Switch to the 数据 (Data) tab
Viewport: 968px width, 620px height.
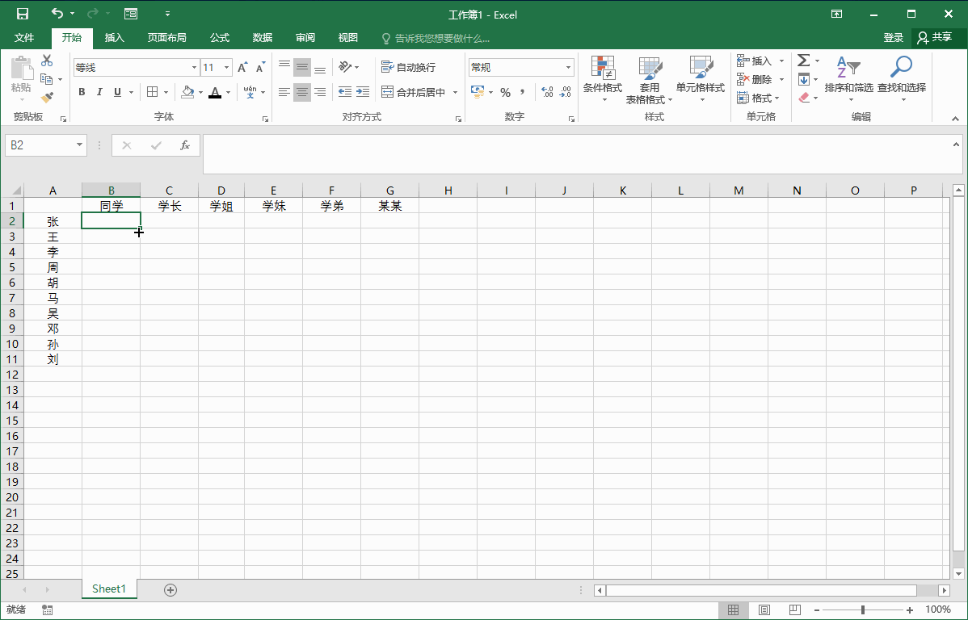[263, 38]
